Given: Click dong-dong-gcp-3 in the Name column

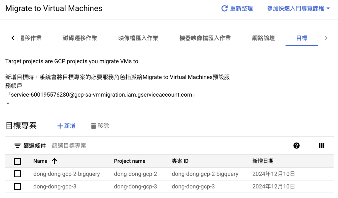Looking at the screenshot, I should (55, 186).
